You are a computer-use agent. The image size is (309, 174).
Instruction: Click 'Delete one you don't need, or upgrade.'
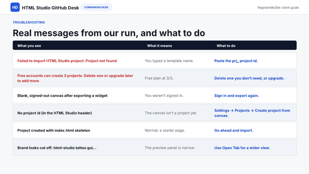tap(249, 78)
